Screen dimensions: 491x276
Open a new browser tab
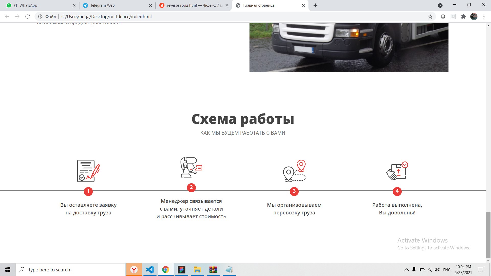316,5
